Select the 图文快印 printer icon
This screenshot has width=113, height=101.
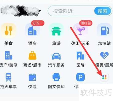(56, 77)
